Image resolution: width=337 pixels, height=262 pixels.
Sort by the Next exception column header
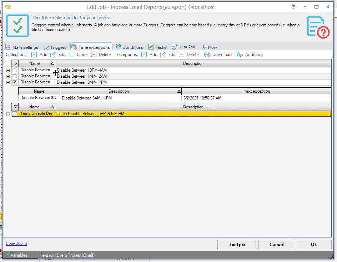(256, 91)
